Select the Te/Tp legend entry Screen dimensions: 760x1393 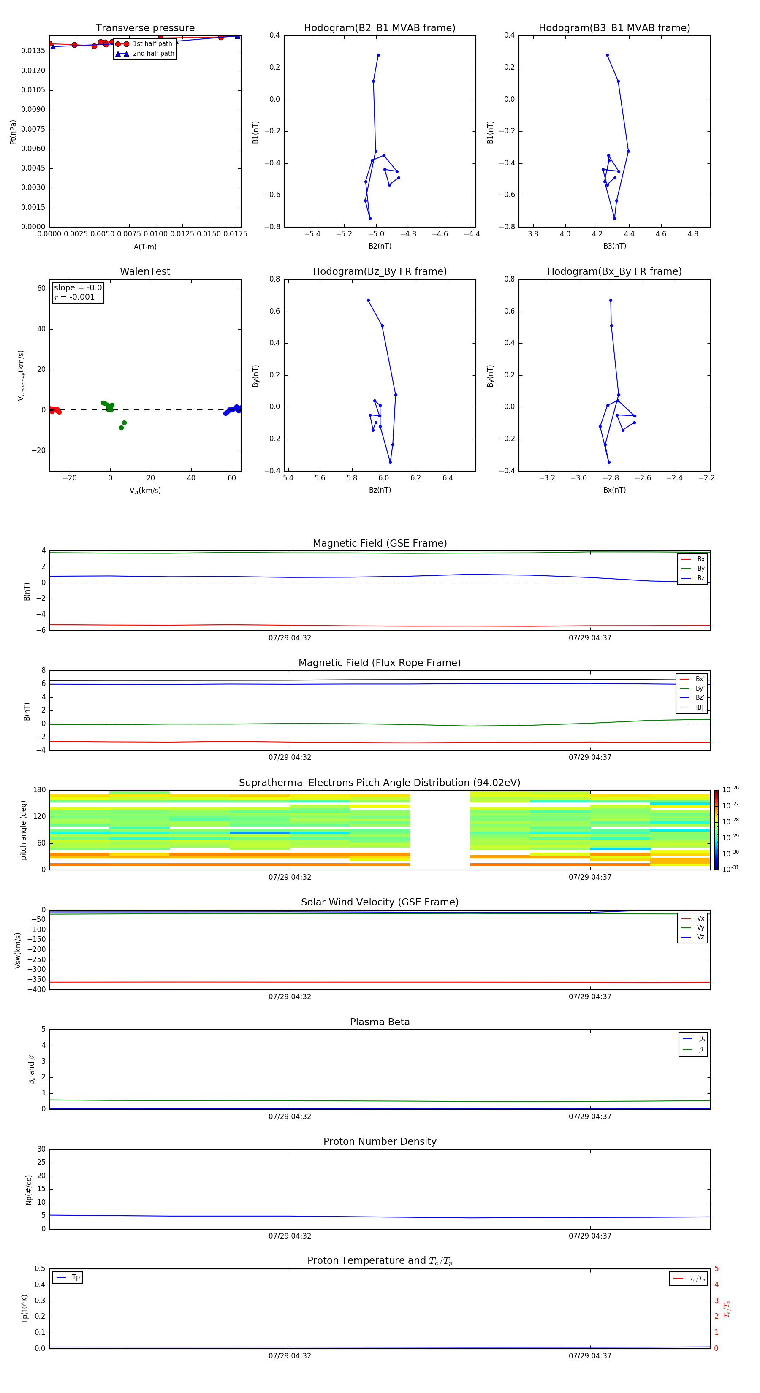pyautogui.click(x=689, y=1278)
